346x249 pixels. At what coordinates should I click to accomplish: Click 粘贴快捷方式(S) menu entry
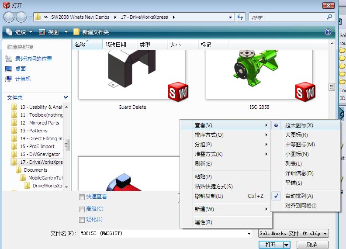tap(225, 187)
